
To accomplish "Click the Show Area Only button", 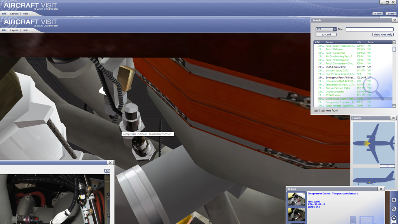I will point(383,35).
